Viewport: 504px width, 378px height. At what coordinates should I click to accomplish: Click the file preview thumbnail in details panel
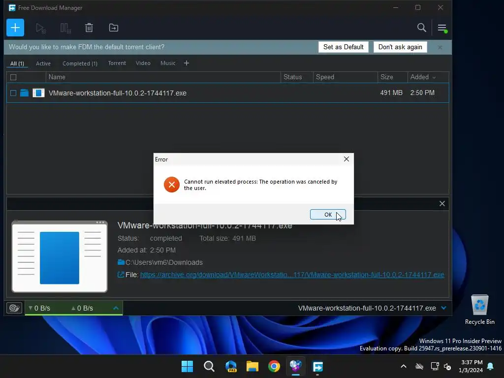pyautogui.click(x=60, y=256)
